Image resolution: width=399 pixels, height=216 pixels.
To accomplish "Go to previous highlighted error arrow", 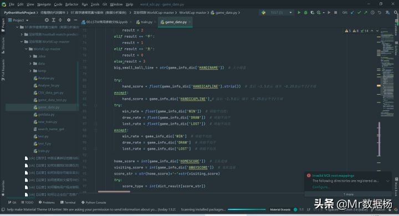I will pos(372,31).
